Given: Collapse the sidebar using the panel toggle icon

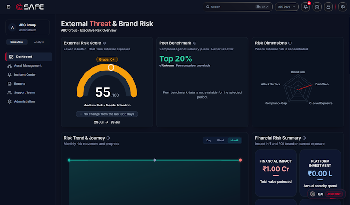Looking at the screenshot, I should 8,7.
